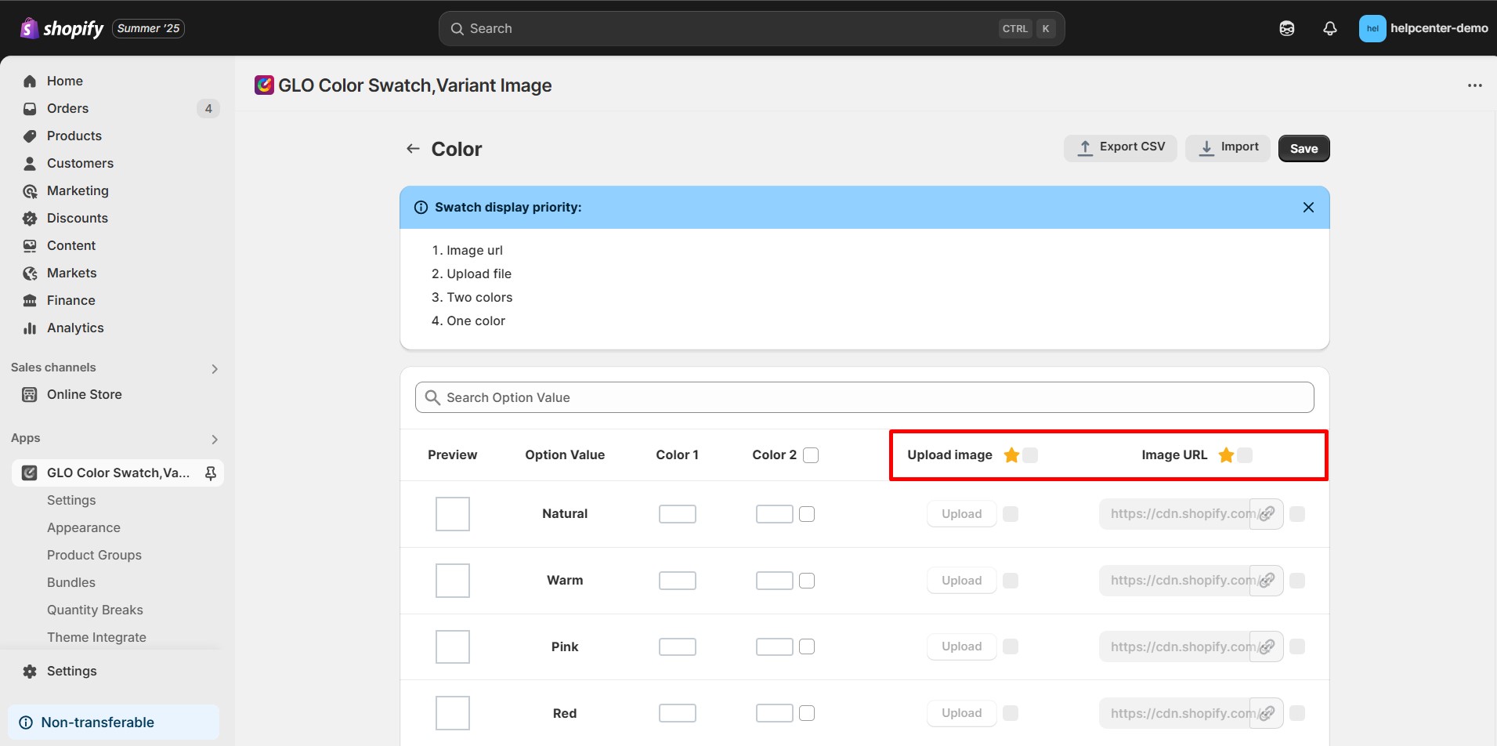Click the link icon in Pink's URL field
Viewport: 1497px width, 746px height.
coord(1266,646)
